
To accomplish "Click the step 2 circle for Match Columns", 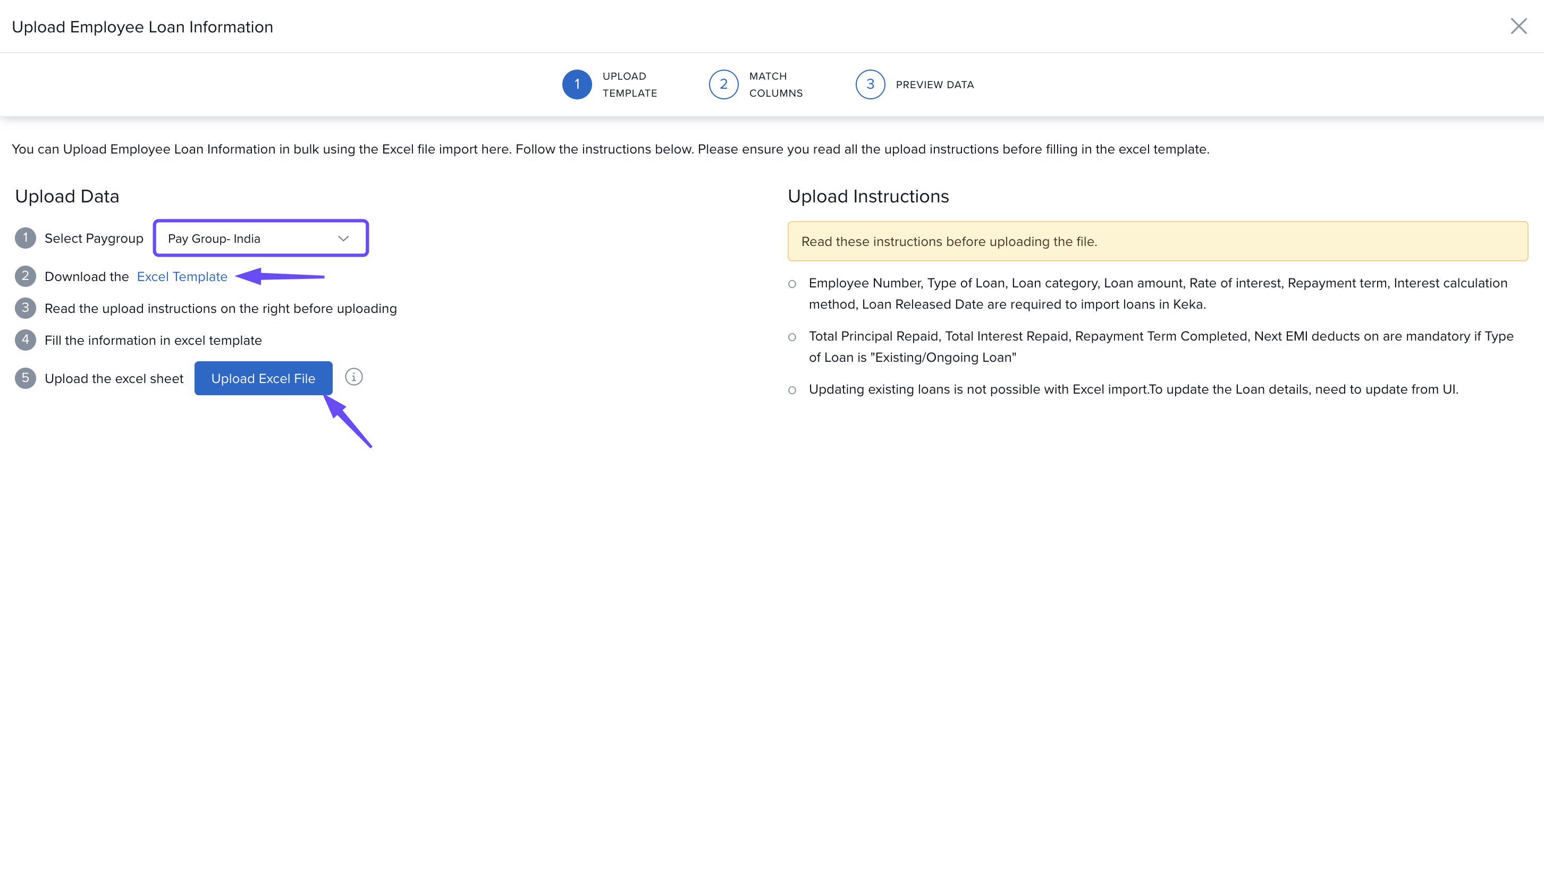I will tap(723, 84).
